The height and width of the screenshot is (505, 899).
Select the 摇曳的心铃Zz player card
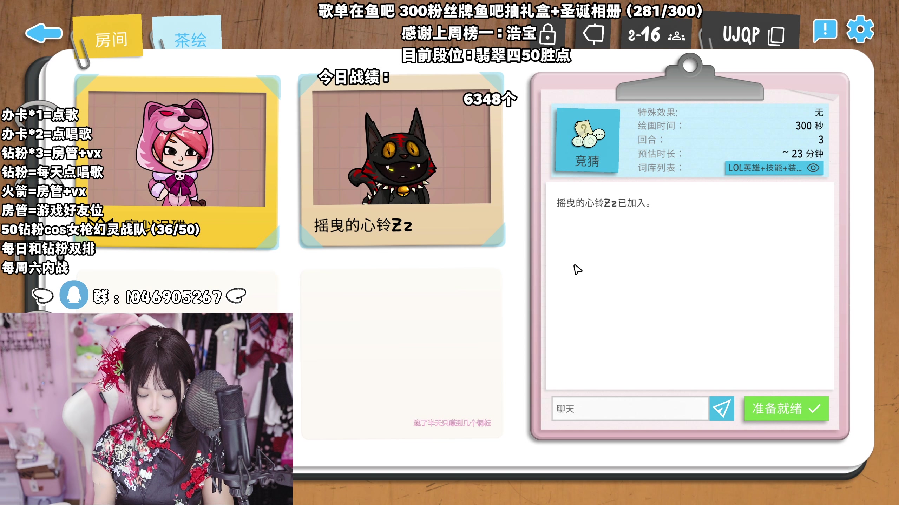(402, 160)
